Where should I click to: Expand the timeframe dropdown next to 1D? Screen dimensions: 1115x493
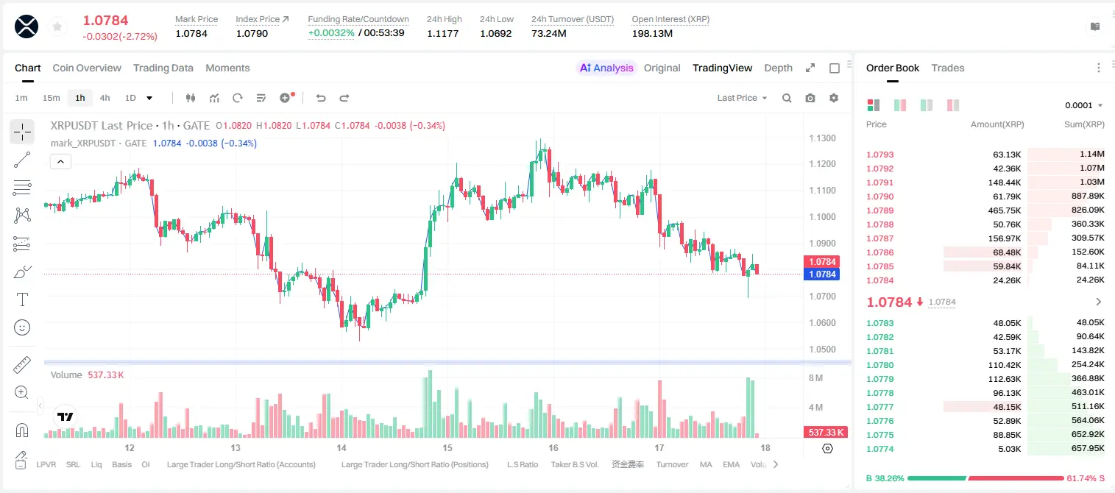pyautogui.click(x=149, y=98)
